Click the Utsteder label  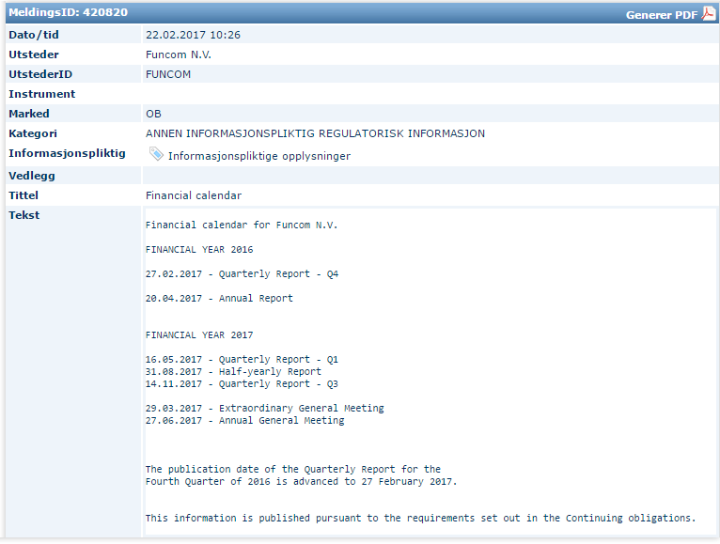point(34,54)
